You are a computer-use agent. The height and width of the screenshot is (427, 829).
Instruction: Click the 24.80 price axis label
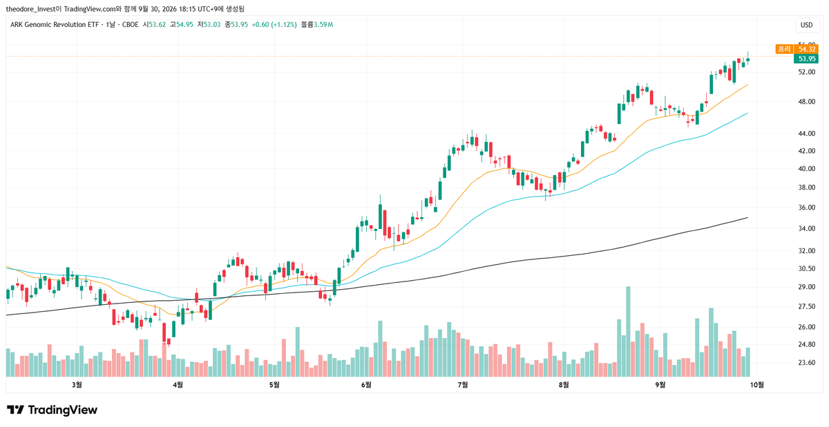coord(806,345)
